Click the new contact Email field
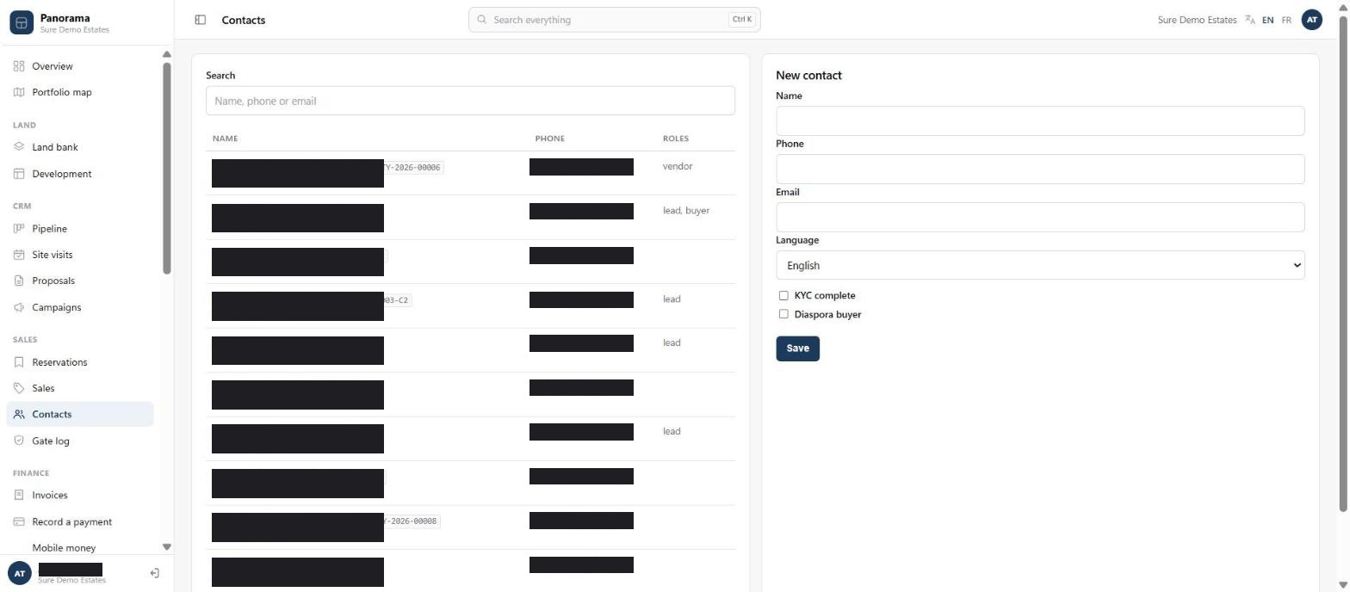The image size is (1350, 592). pos(1040,217)
